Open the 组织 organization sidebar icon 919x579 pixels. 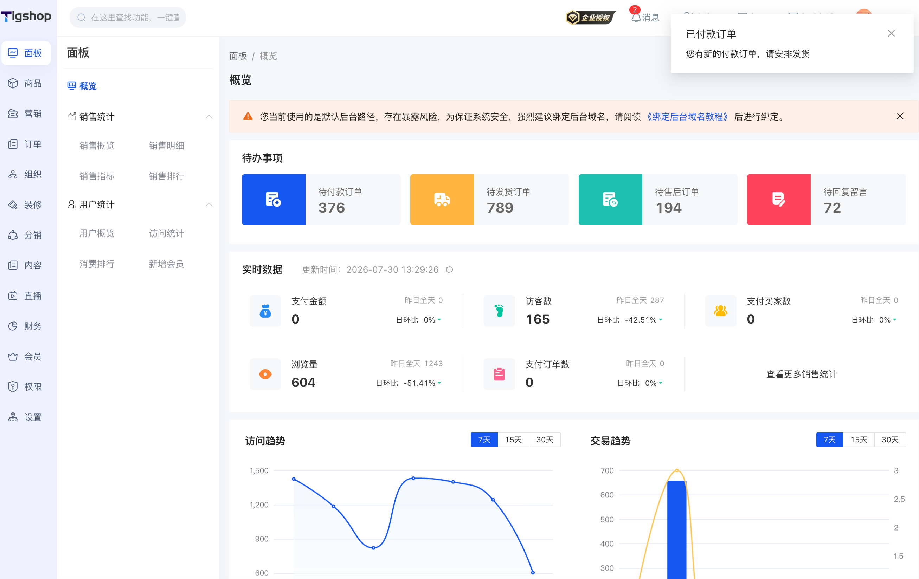pyautogui.click(x=13, y=174)
